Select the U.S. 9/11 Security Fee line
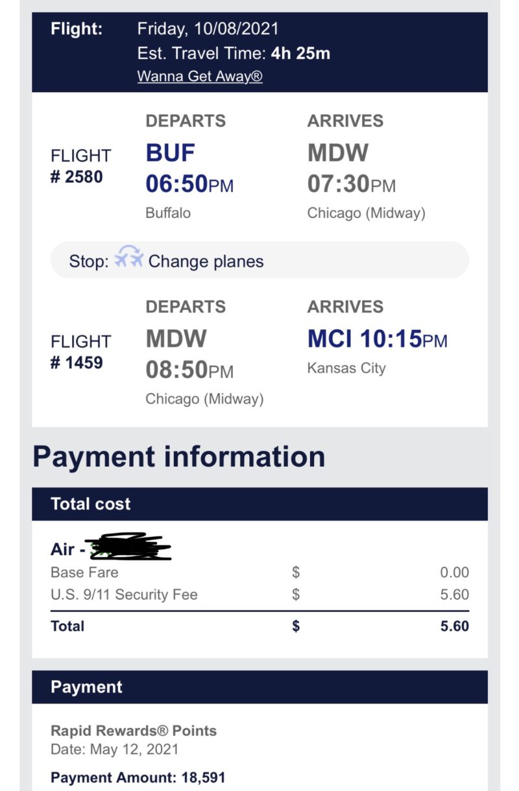Viewport: 519px width, 791px height. (259, 595)
